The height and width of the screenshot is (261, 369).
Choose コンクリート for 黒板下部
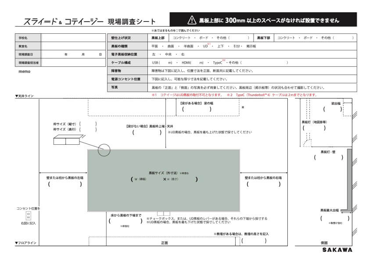point(286,38)
